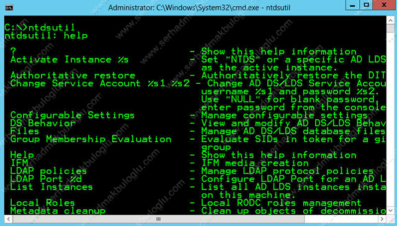The width and height of the screenshot is (397, 226).
Task: Click 'Configurable Settings' command text
Action: point(73,115)
